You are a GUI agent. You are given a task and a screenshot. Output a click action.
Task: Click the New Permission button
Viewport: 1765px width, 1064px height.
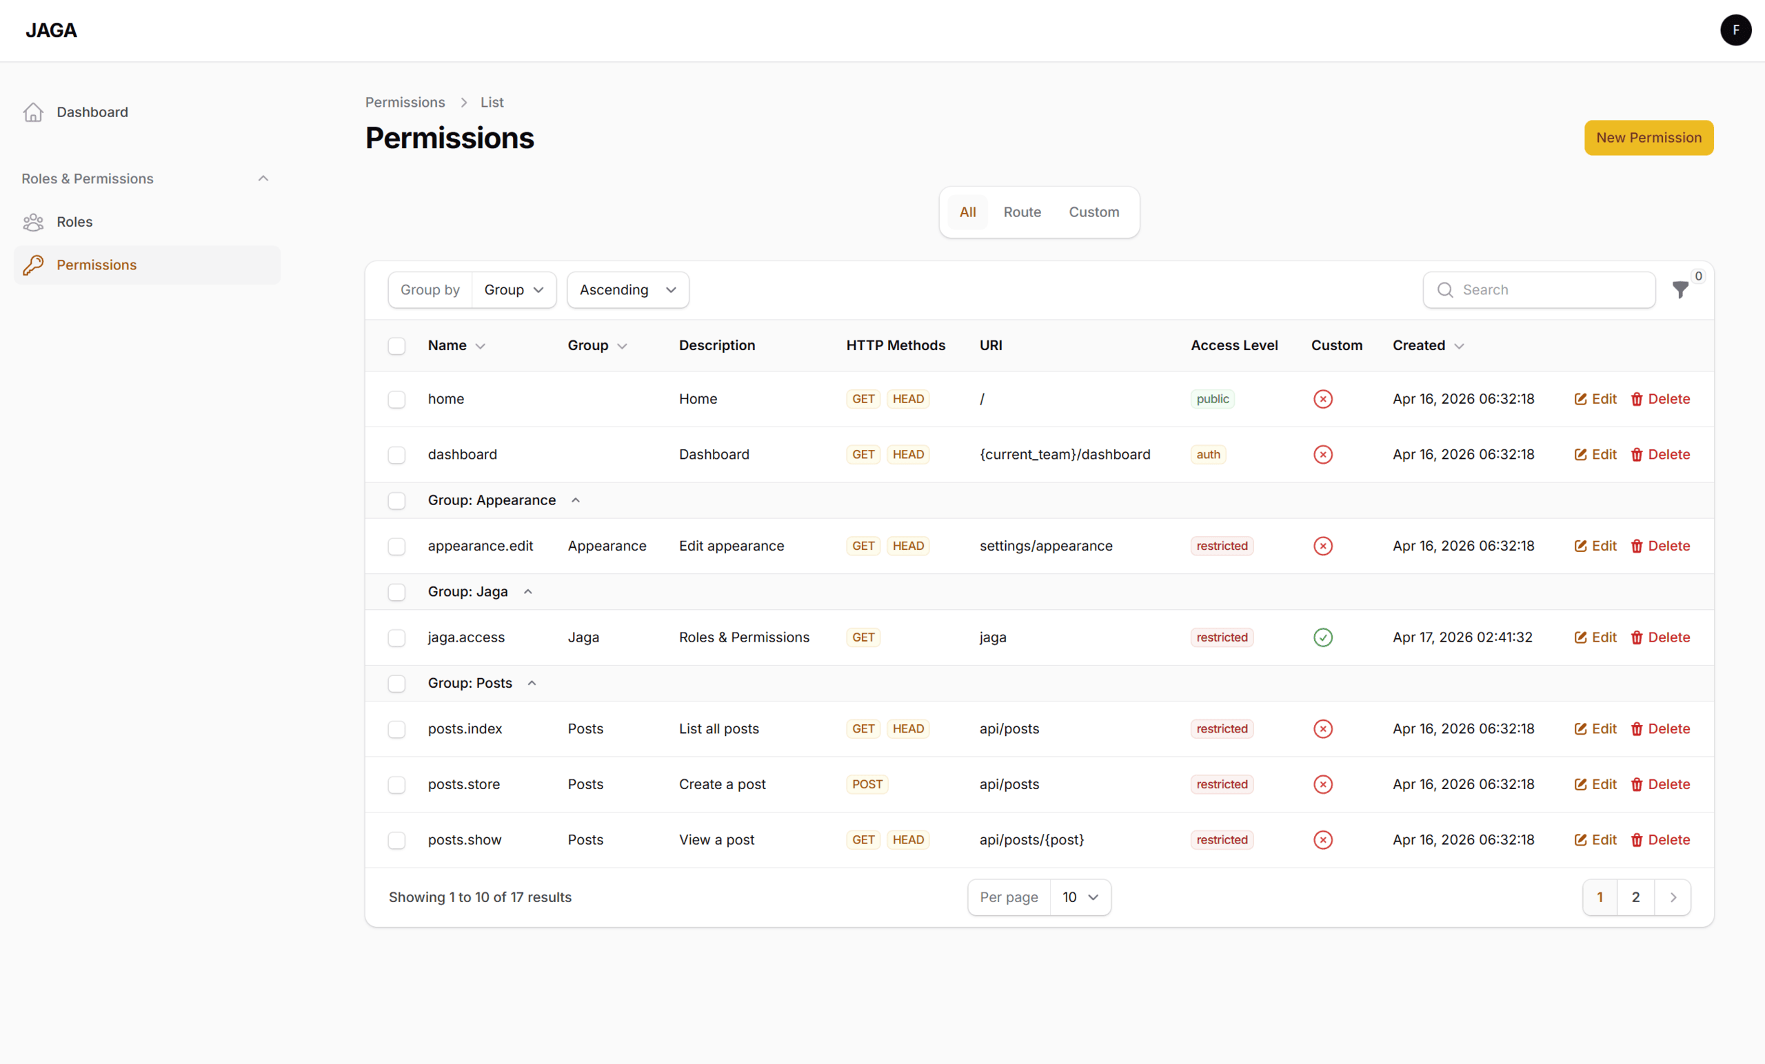pyautogui.click(x=1648, y=137)
